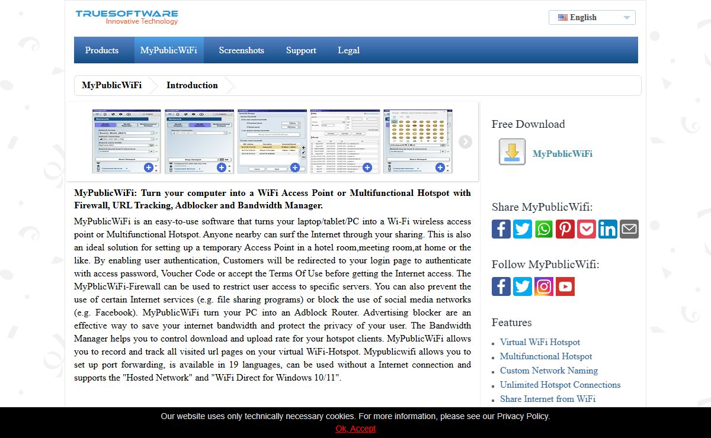Open Share Internet from WiFi link

(x=547, y=399)
